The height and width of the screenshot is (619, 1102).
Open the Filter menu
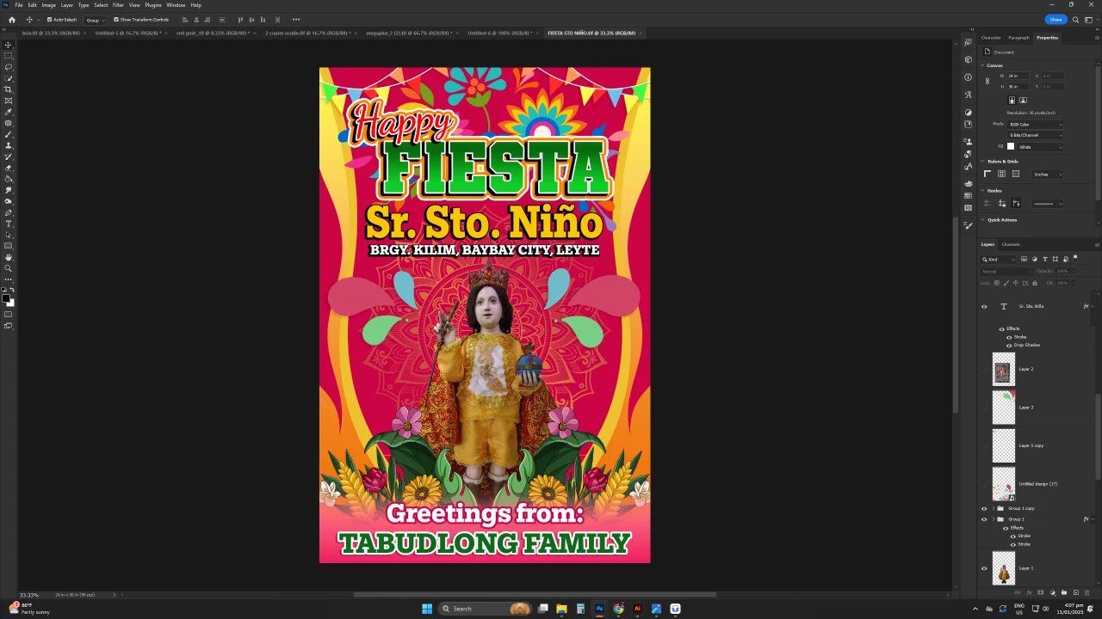[x=118, y=5]
